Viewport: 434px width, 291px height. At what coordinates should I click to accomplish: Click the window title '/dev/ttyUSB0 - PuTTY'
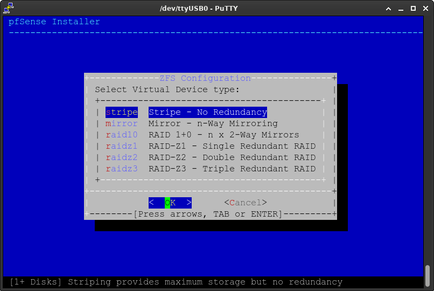[199, 8]
